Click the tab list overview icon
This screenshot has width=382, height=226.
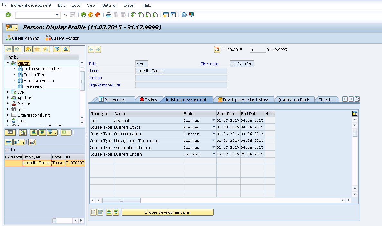tap(357, 99)
